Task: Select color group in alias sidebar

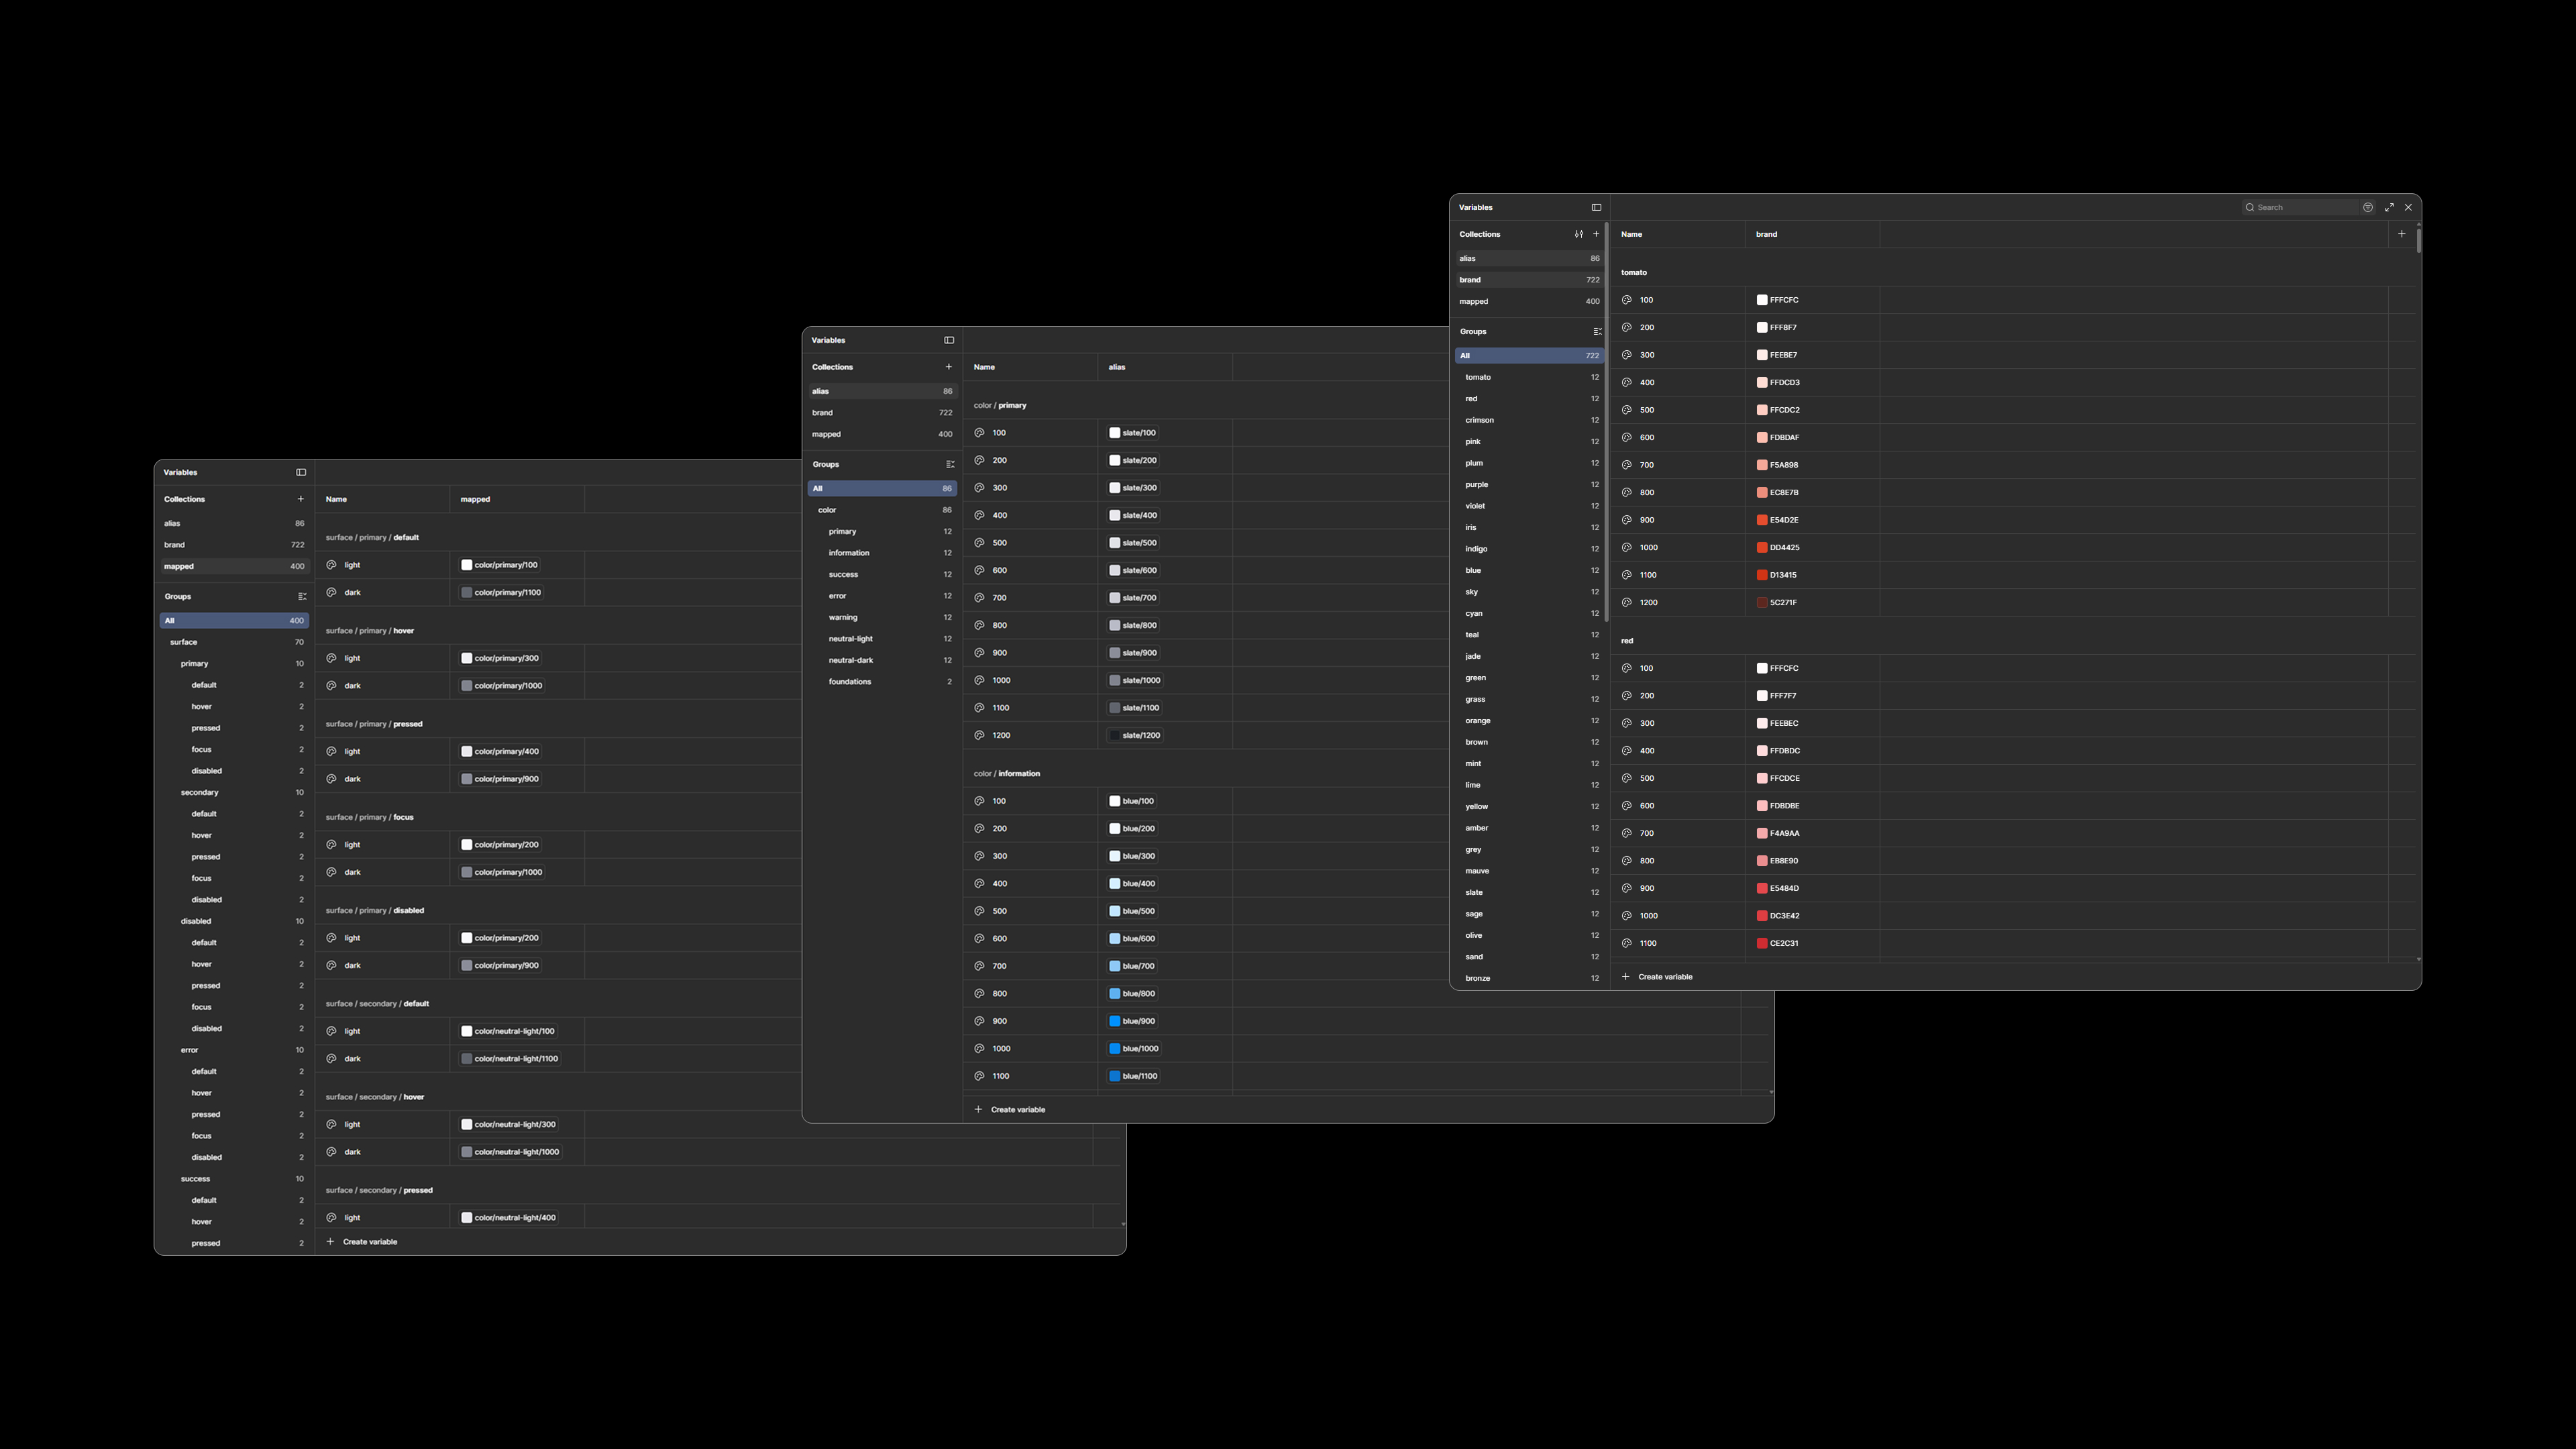Action: (x=882, y=510)
